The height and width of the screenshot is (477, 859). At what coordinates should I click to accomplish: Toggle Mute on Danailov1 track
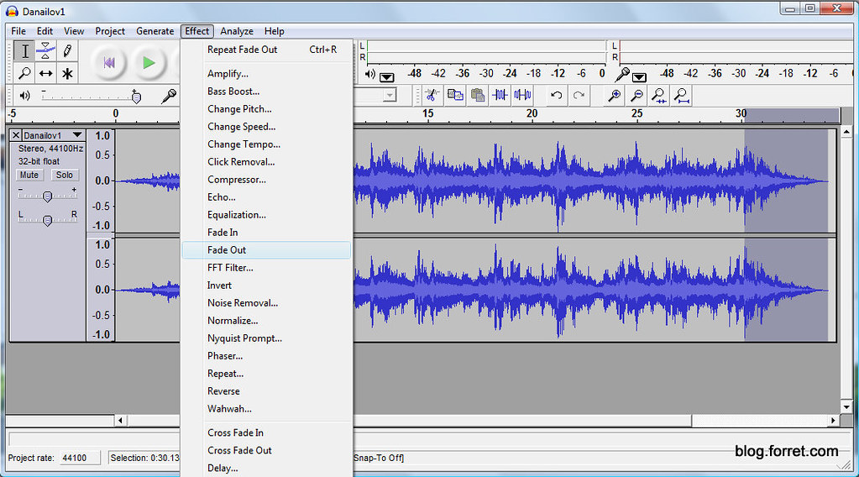pyautogui.click(x=29, y=176)
